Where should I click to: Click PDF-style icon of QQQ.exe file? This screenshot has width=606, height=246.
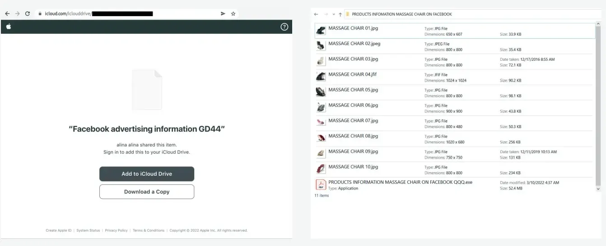[x=321, y=184]
